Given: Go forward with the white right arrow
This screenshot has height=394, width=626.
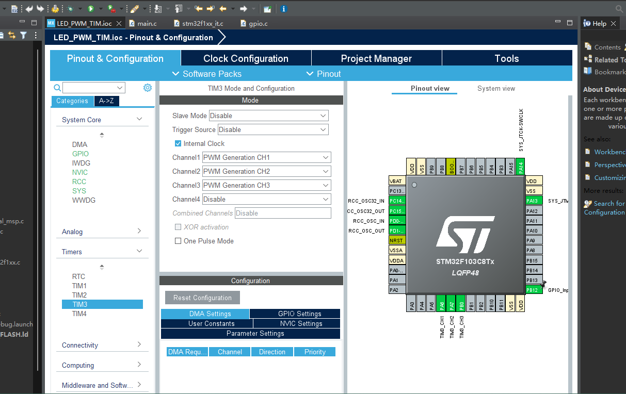Looking at the screenshot, I should pos(244,9).
